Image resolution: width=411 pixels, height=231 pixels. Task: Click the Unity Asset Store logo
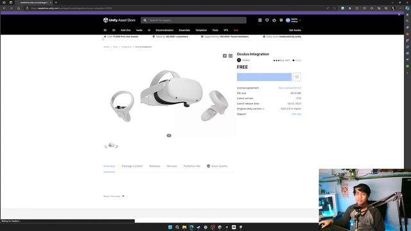coord(119,20)
